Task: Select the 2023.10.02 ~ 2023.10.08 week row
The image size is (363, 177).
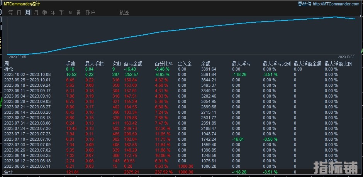Action: click(x=27, y=75)
